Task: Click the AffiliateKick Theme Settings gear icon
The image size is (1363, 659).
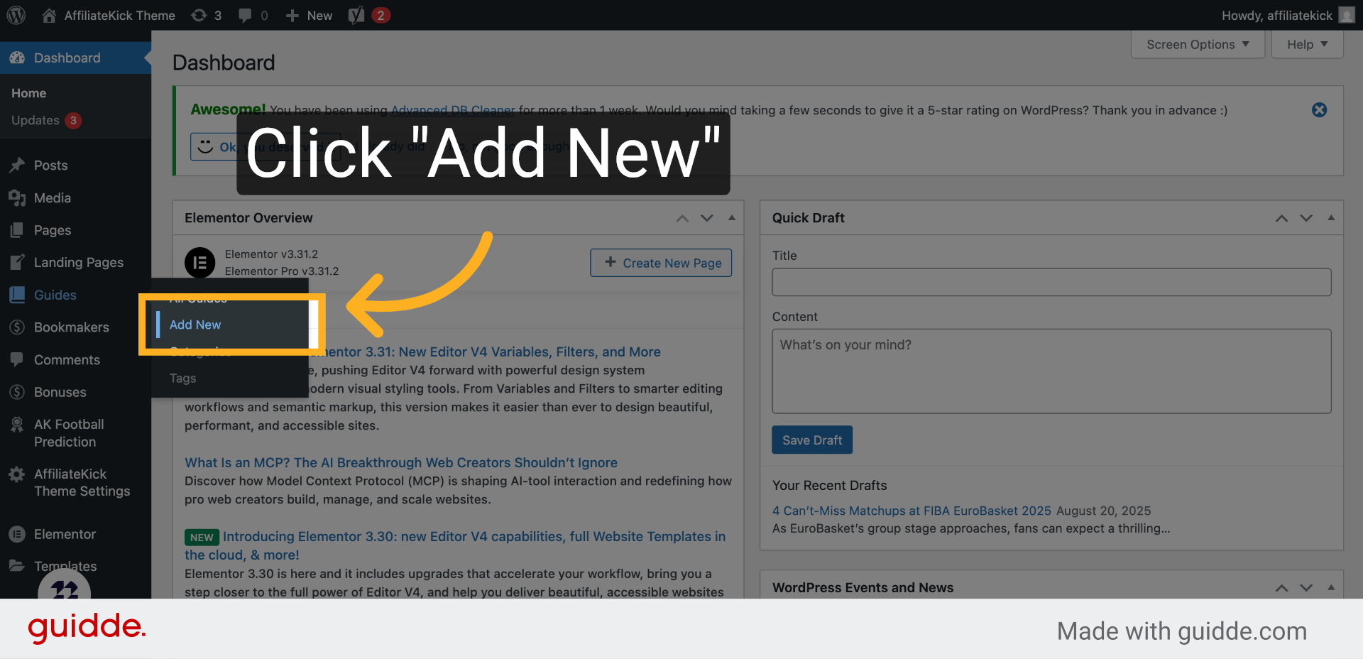Action: point(17,474)
